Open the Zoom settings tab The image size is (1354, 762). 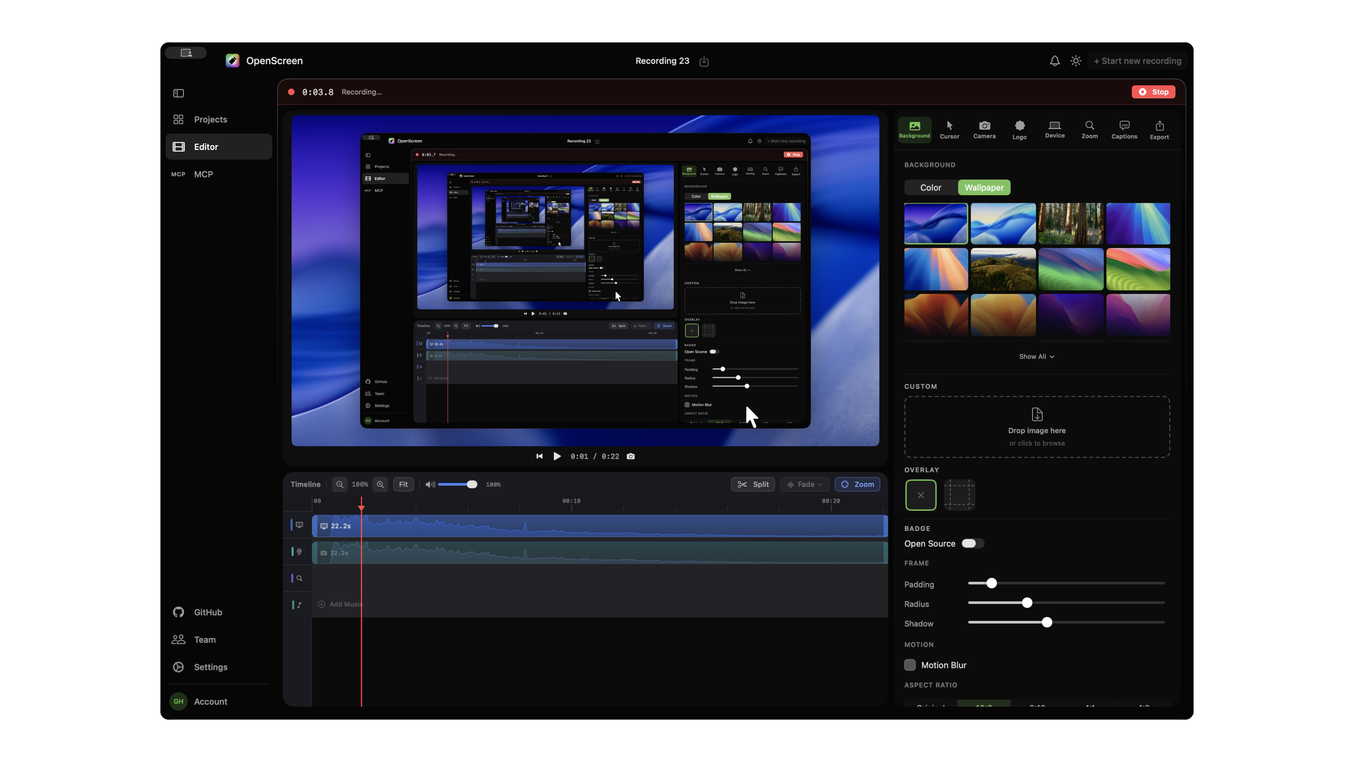click(x=1089, y=129)
